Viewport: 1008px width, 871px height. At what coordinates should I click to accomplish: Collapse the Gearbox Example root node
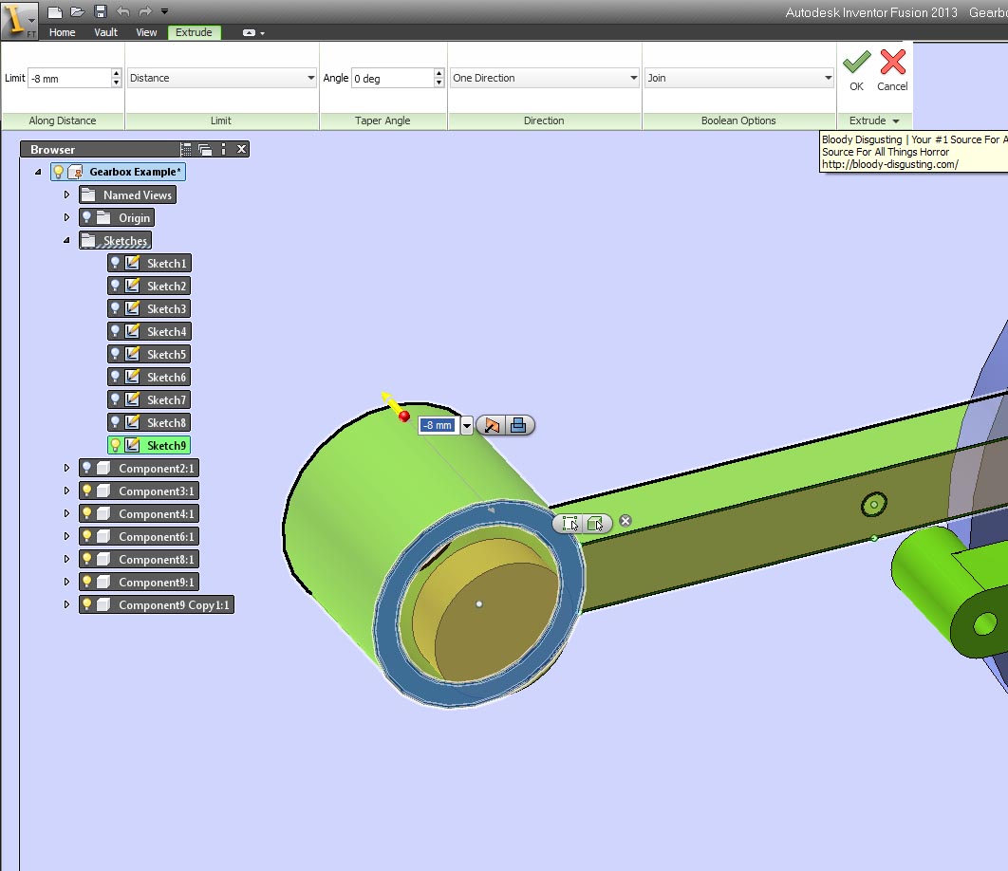(38, 172)
